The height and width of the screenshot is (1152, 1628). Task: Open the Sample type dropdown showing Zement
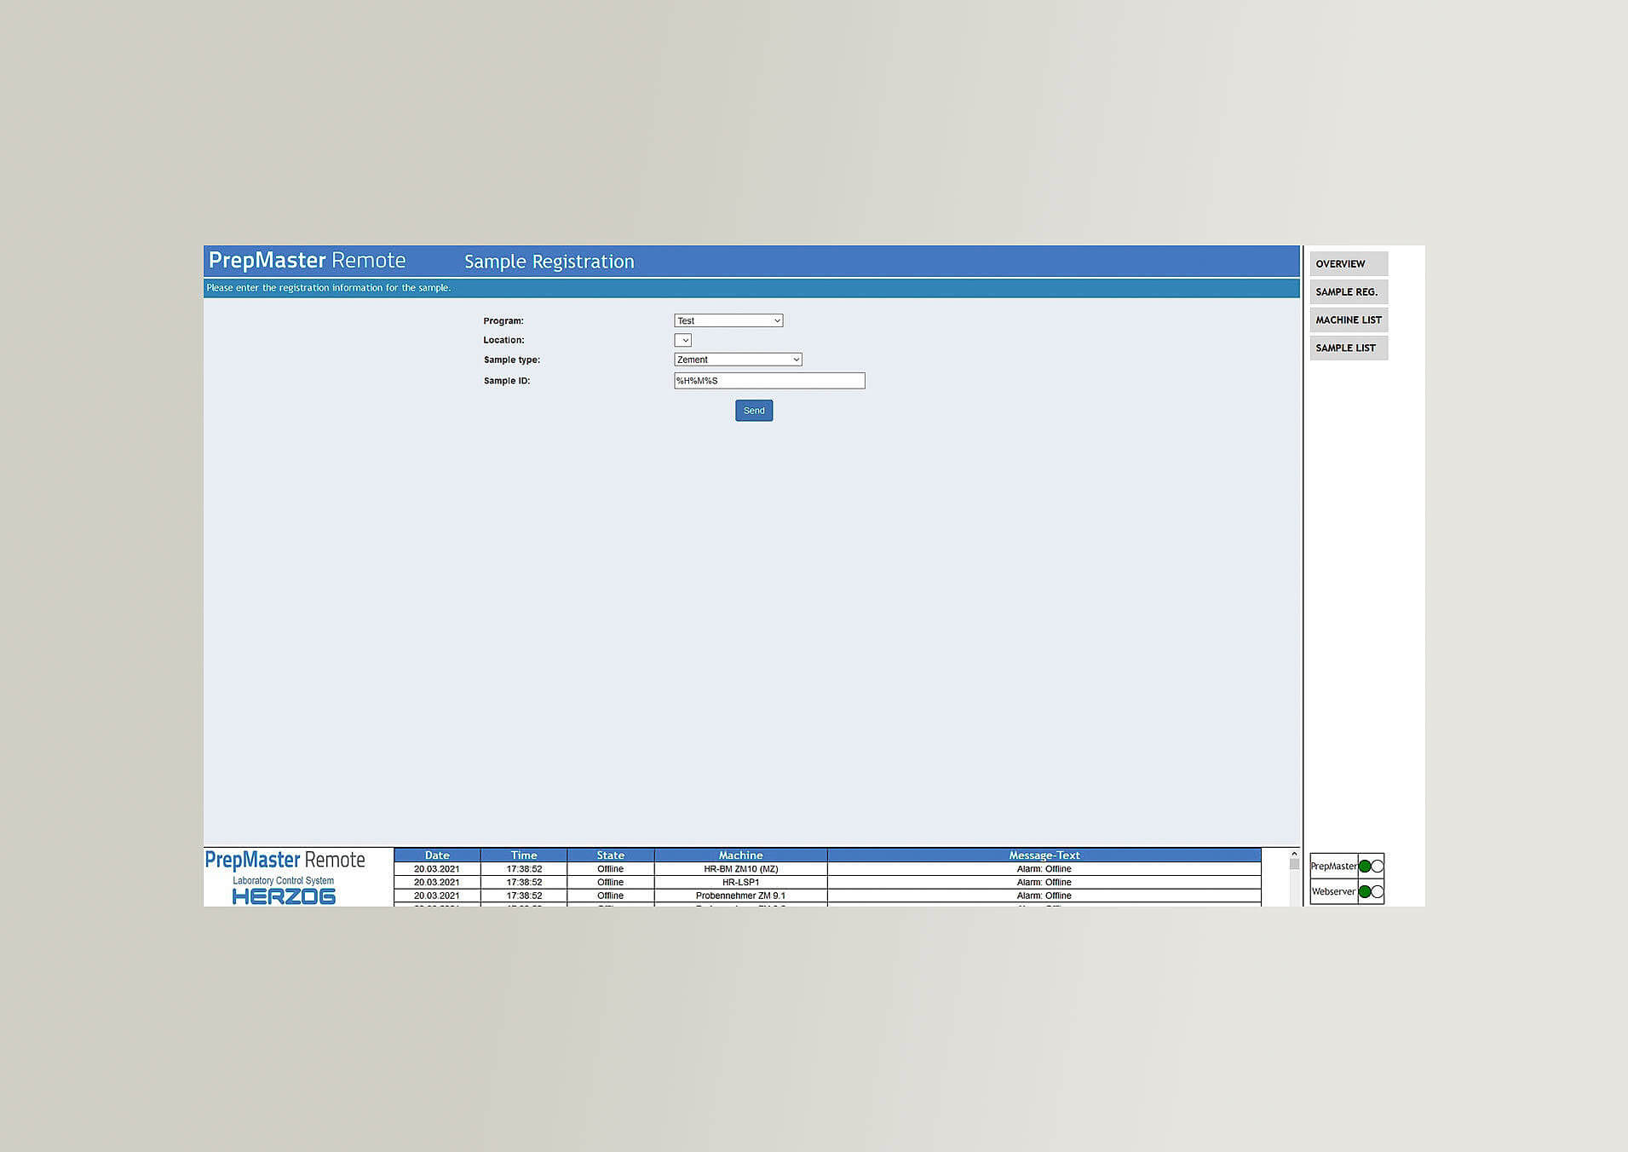(x=738, y=360)
